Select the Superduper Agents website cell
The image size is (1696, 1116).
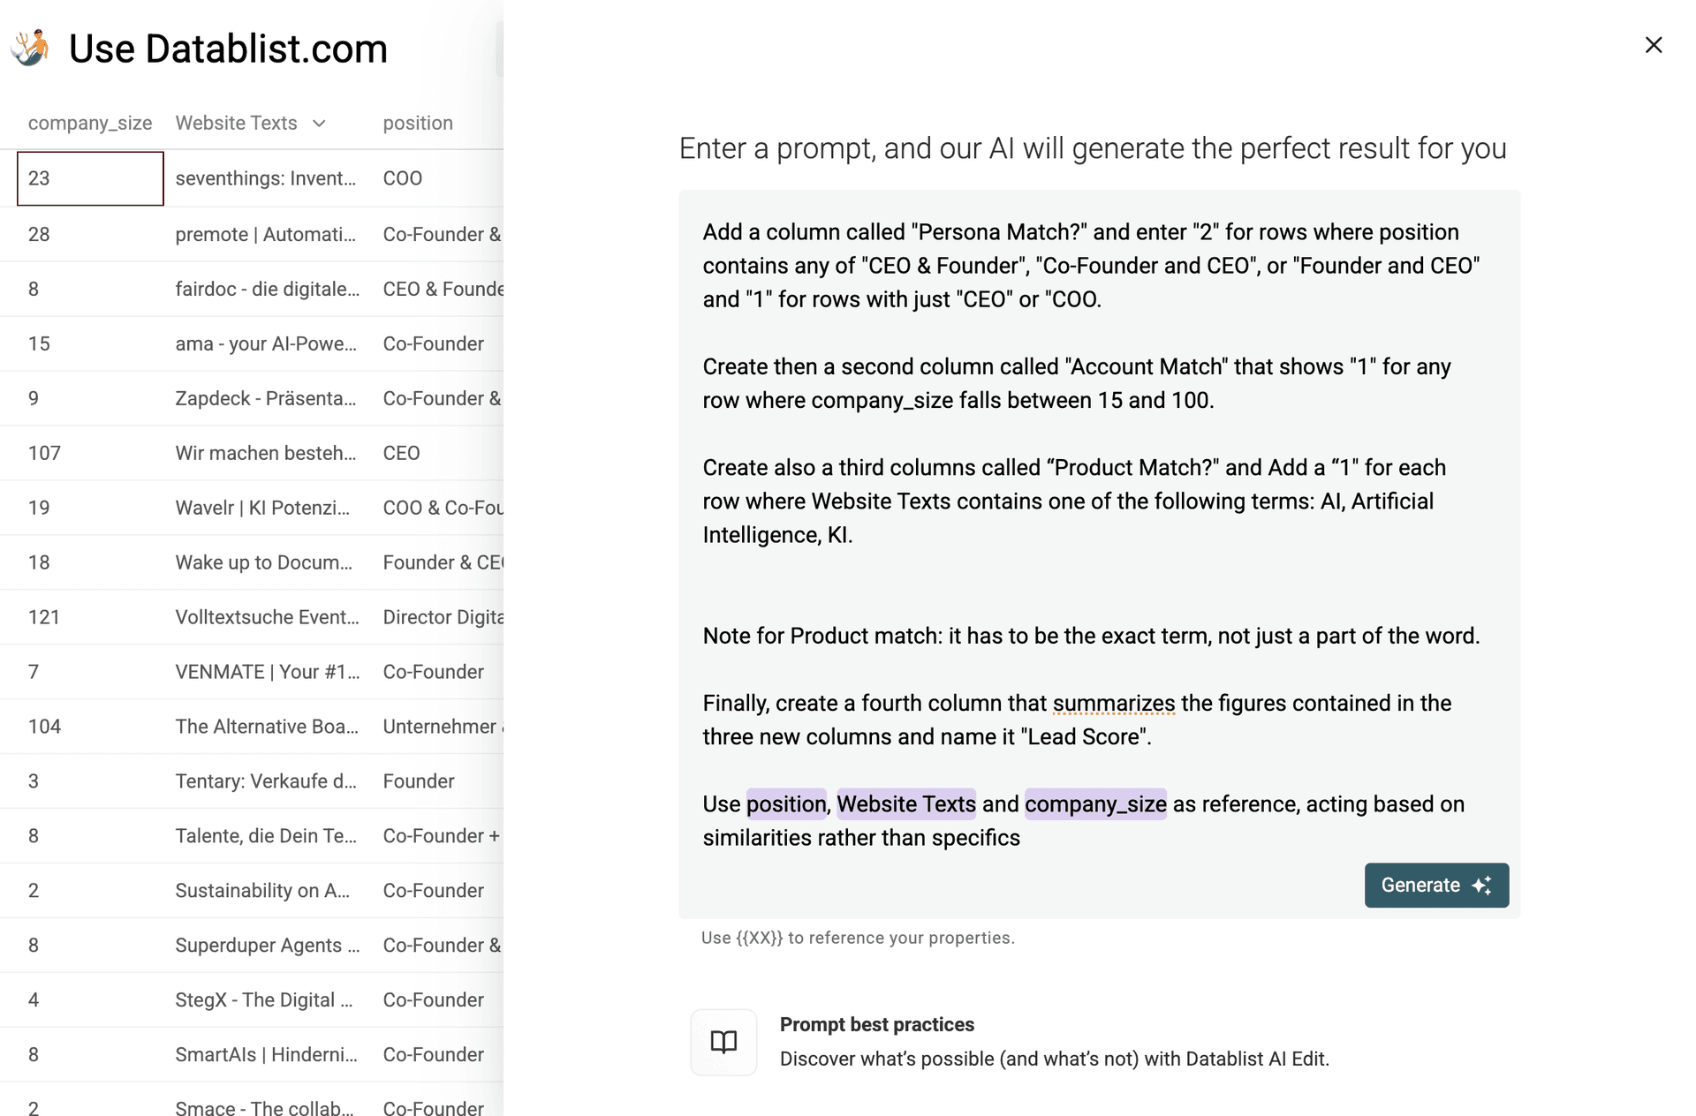tap(267, 946)
